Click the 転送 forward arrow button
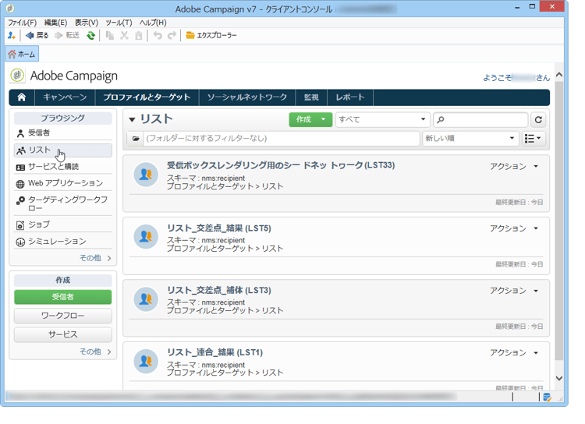 coord(67,35)
